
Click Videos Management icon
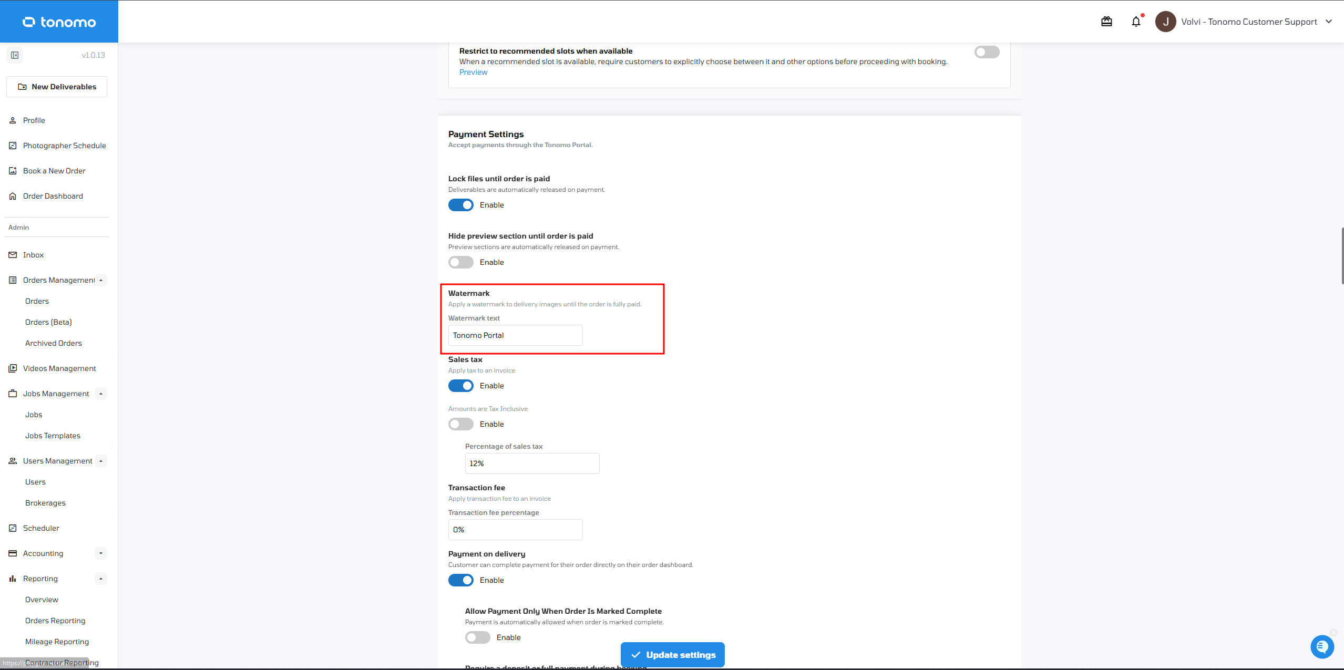pyautogui.click(x=13, y=368)
